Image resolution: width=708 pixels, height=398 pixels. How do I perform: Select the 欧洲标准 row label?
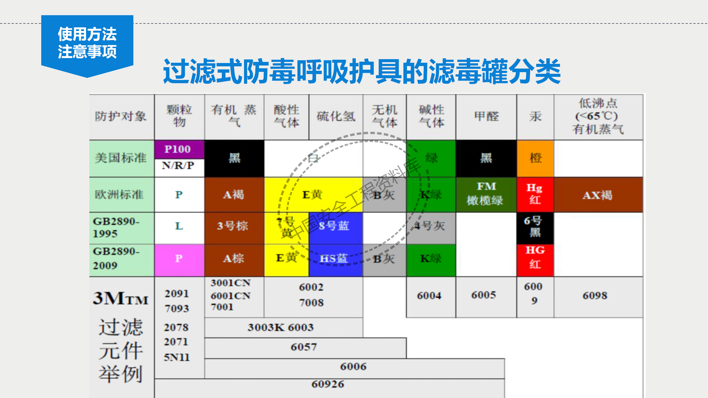120,195
